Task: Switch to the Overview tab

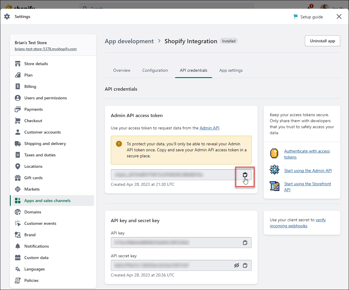Action: tap(122, 71)
